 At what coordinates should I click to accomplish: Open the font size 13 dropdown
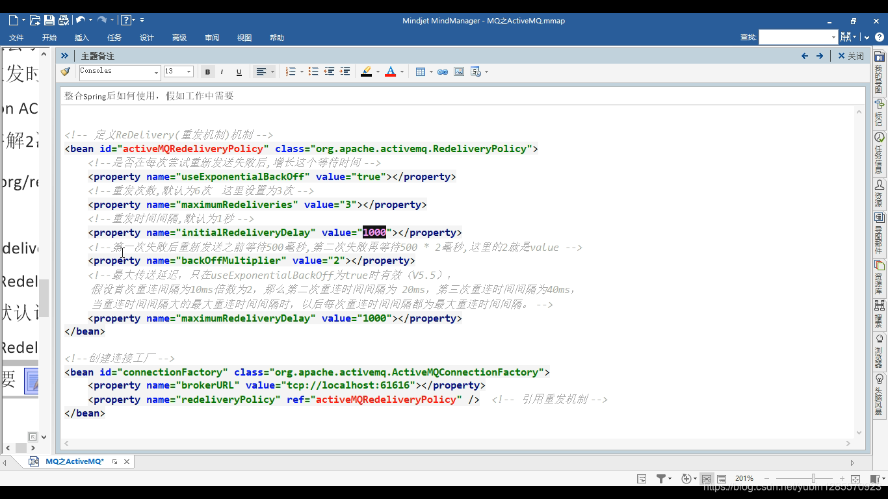tap(189, 72)
